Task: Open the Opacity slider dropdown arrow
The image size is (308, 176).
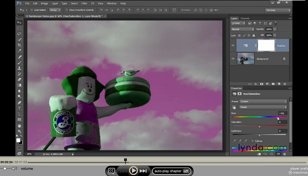Action: [275, 29]
